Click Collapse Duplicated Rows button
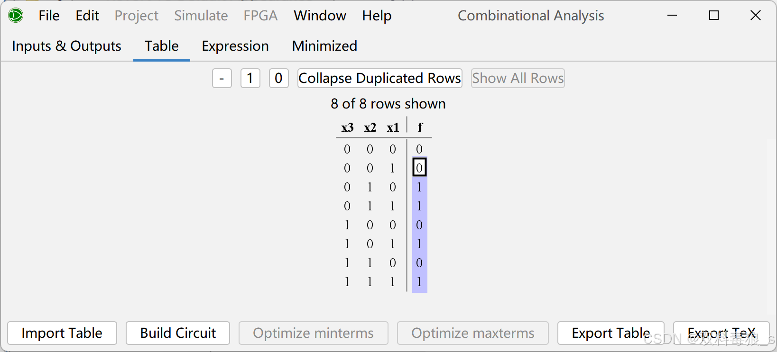This screenshot has width=777, height=352. [379, 78]
